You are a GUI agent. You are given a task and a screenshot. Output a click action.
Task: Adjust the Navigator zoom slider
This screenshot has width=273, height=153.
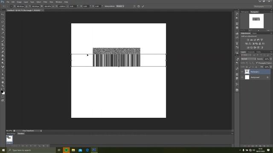(258, 31)
